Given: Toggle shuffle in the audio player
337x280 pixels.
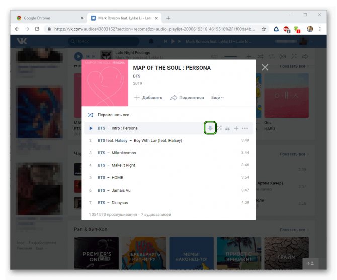Looking at the screenshot, I should pos(260,56).
